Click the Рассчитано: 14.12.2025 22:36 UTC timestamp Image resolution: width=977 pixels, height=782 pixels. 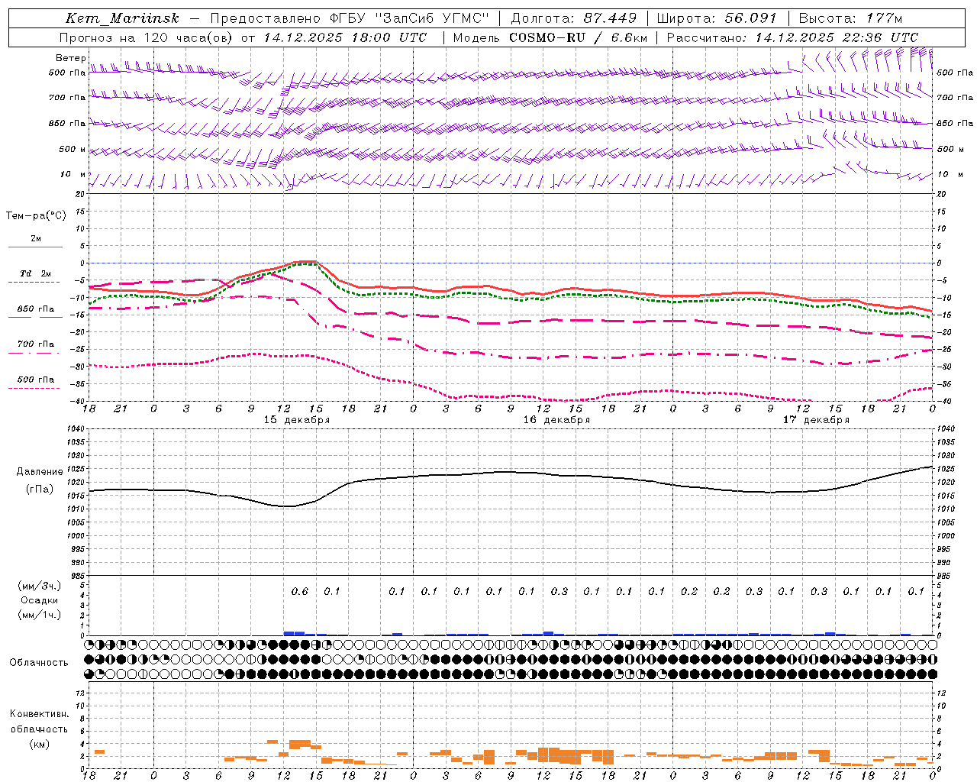click(792, 37)
